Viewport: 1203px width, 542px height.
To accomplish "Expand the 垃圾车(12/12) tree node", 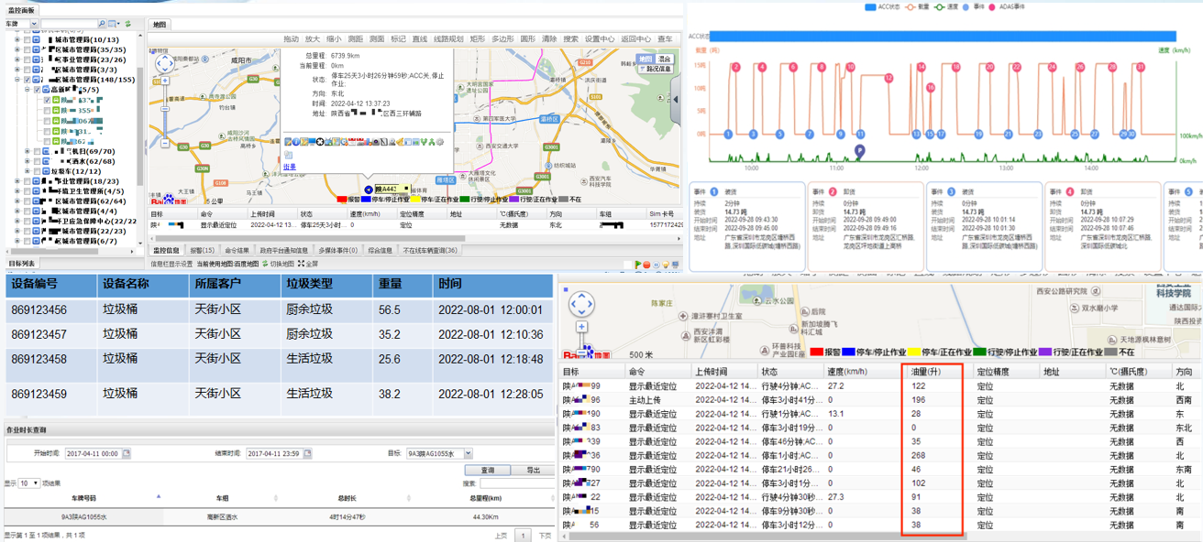I will (28, 171).
